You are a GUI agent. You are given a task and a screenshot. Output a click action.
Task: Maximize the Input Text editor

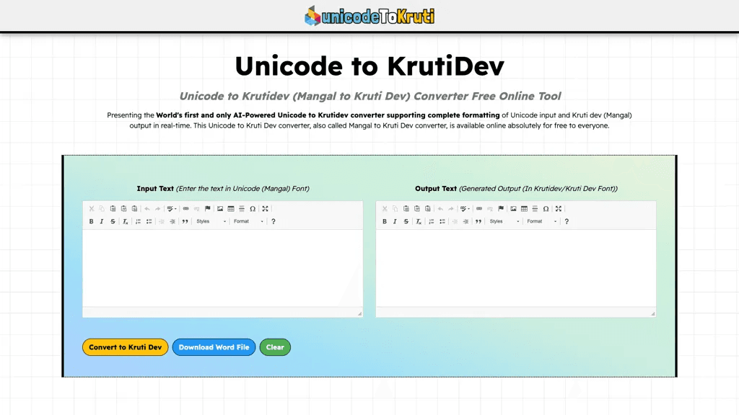266,208
